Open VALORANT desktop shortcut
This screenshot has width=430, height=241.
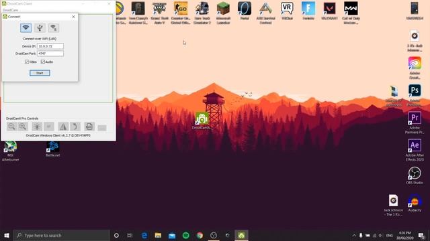(329, 11)
